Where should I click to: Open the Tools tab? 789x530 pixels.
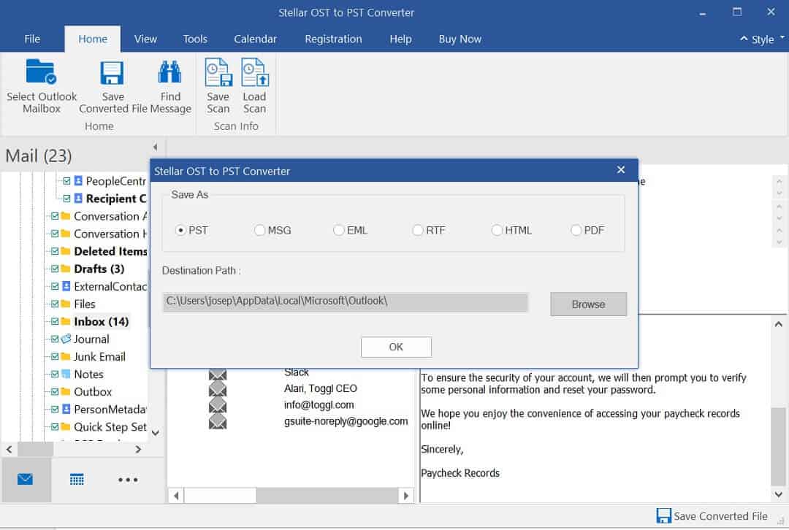195,39
